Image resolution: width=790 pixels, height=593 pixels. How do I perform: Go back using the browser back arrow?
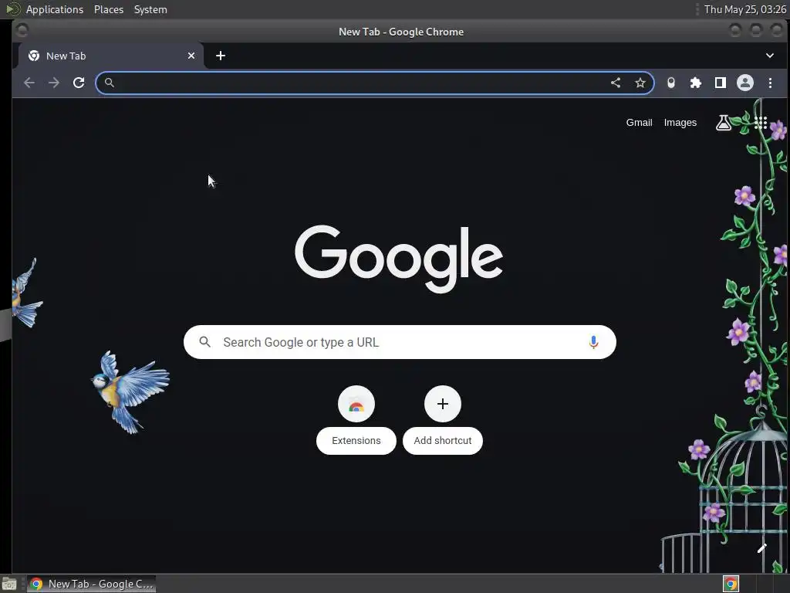click(29, 83)
